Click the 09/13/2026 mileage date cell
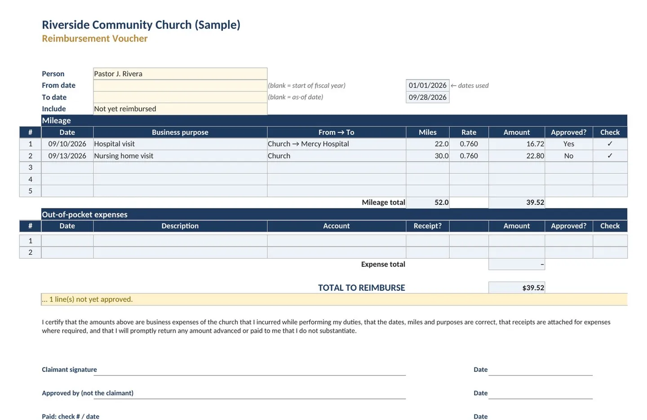 tap(67, 156)
